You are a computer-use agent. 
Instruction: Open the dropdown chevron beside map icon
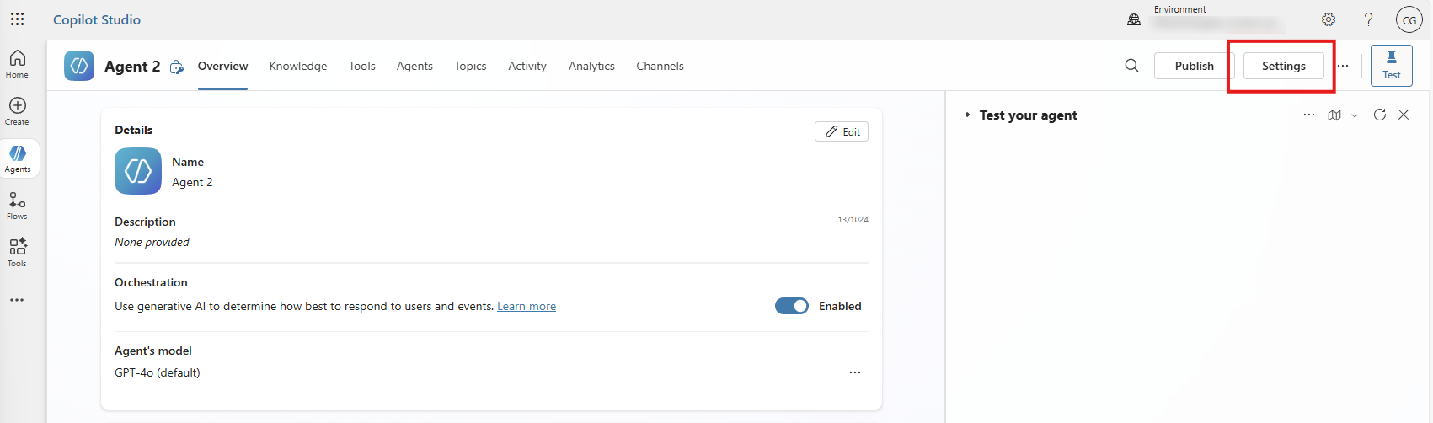tap(1355, 116)
